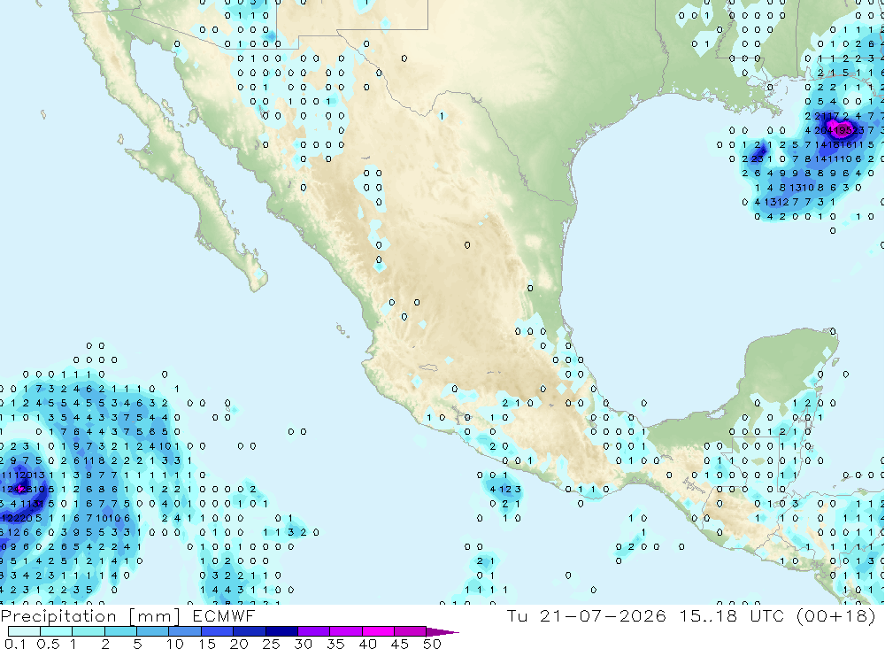Click the legend label "15"

click(207, 644)
